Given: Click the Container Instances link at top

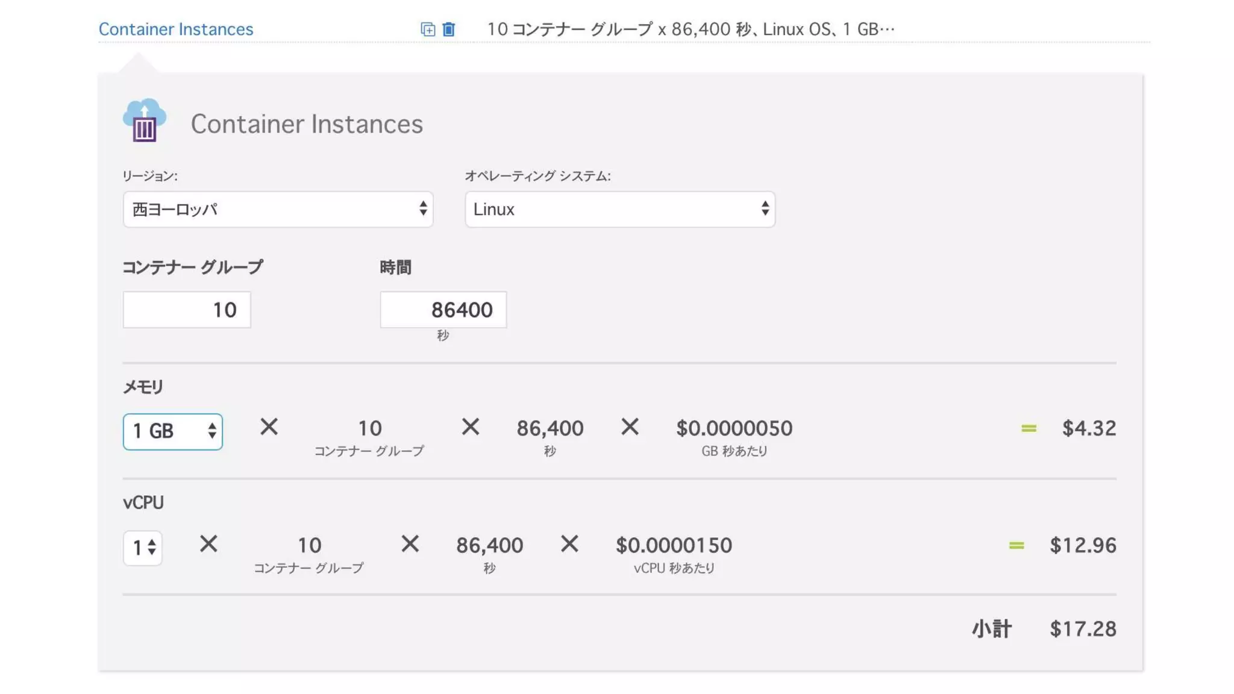Looking at the screenshot, I should click(x=176, y=29).
